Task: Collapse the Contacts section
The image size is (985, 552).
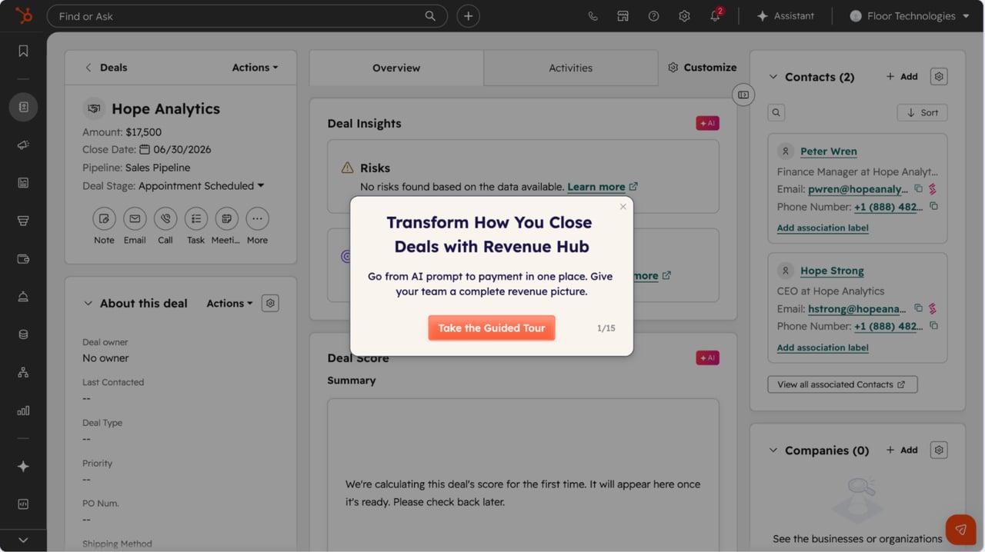Action: pos(773,77)
